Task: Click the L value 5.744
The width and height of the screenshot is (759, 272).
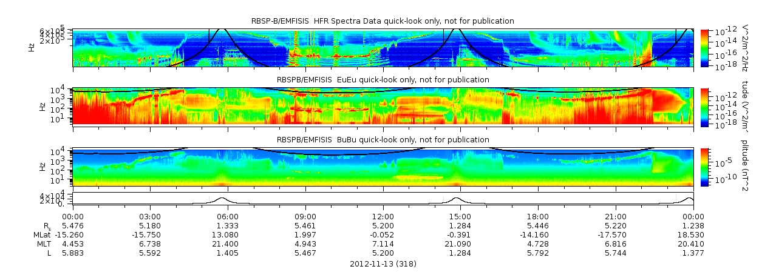Action: pyautogui.click(x=616, y=253)
